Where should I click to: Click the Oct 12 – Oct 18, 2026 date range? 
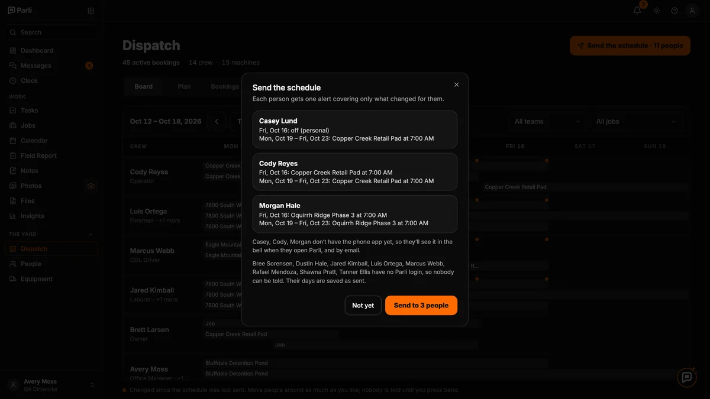tap(166, 121)
